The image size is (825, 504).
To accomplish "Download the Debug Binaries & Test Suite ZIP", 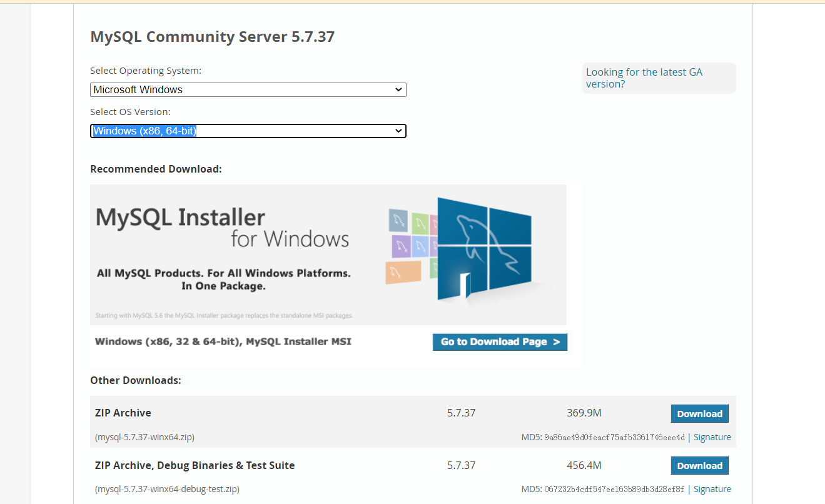I will point(699,466).
